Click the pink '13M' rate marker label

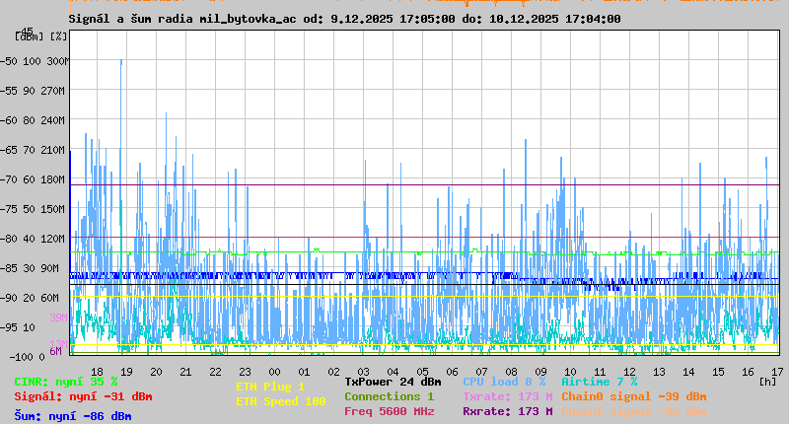click(58, 344)
